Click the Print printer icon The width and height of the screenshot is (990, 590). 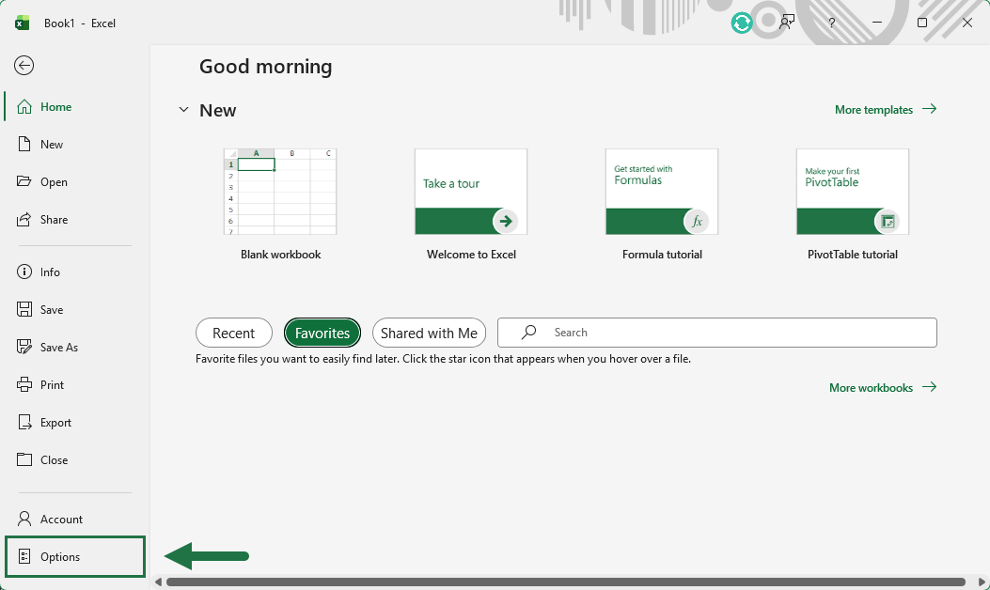24,384
